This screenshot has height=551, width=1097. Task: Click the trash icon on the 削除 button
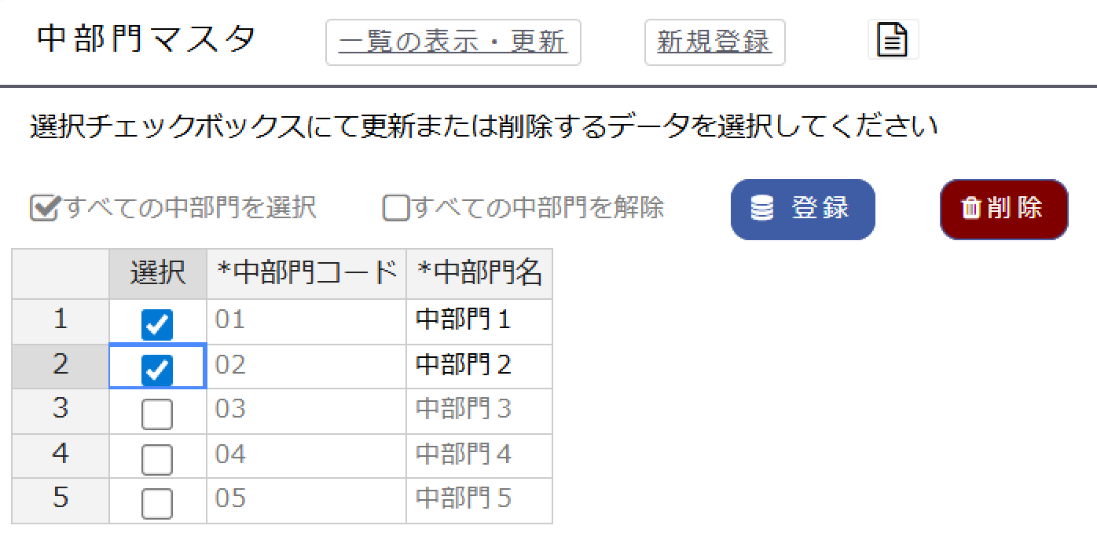click(x=970, y=208)
